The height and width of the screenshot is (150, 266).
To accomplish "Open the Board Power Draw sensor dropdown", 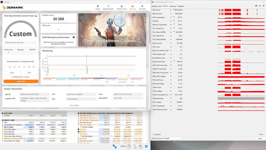I will pyautogui.click(x=171, y=62).
